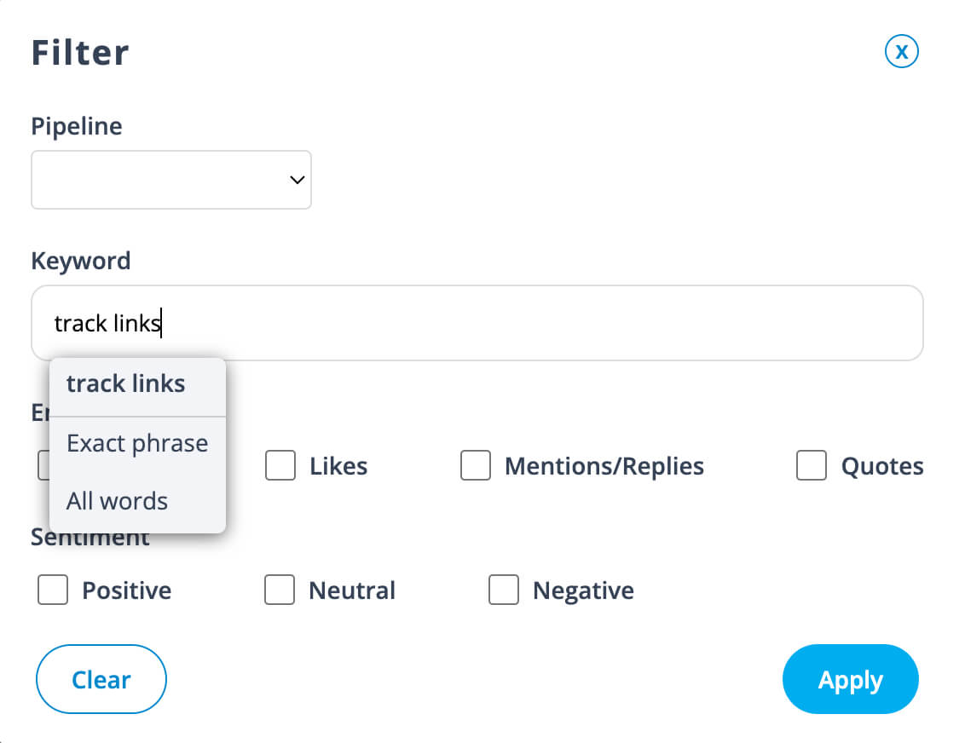Tick the checkbox partly hidden behind suggestions
This screenshot has width=965, height=743.
pyautogui.click(x=43, y=466)
